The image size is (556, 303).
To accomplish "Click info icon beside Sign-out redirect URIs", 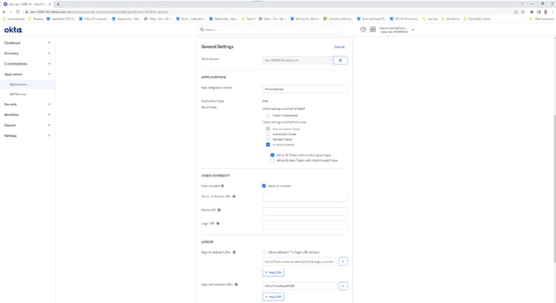I will coord(236,284).
